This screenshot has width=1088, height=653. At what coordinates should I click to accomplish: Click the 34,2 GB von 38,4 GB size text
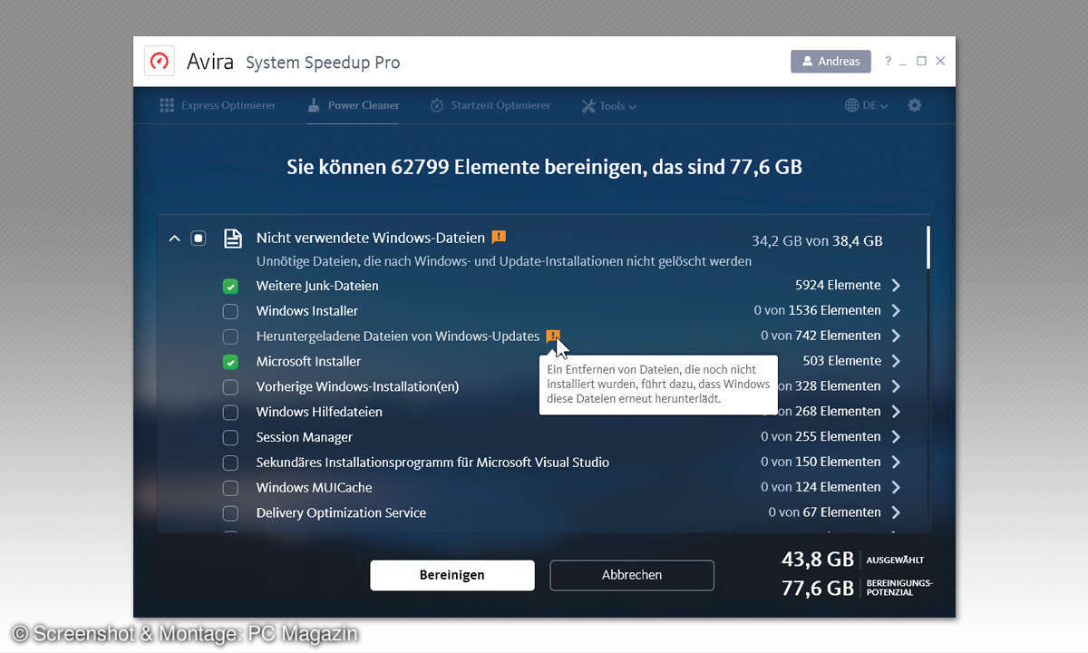point(817,241)
